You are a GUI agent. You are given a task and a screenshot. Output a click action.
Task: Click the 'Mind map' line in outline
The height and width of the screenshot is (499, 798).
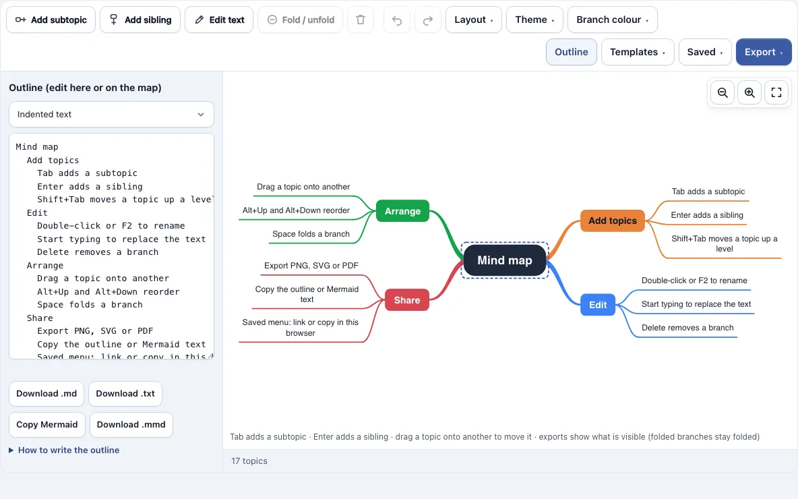pos(37,146)
